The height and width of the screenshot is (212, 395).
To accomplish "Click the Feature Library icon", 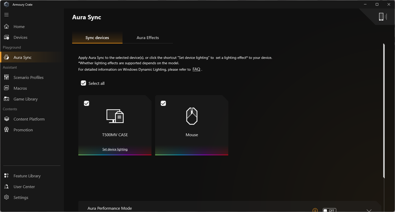I will tap(7, 176).
